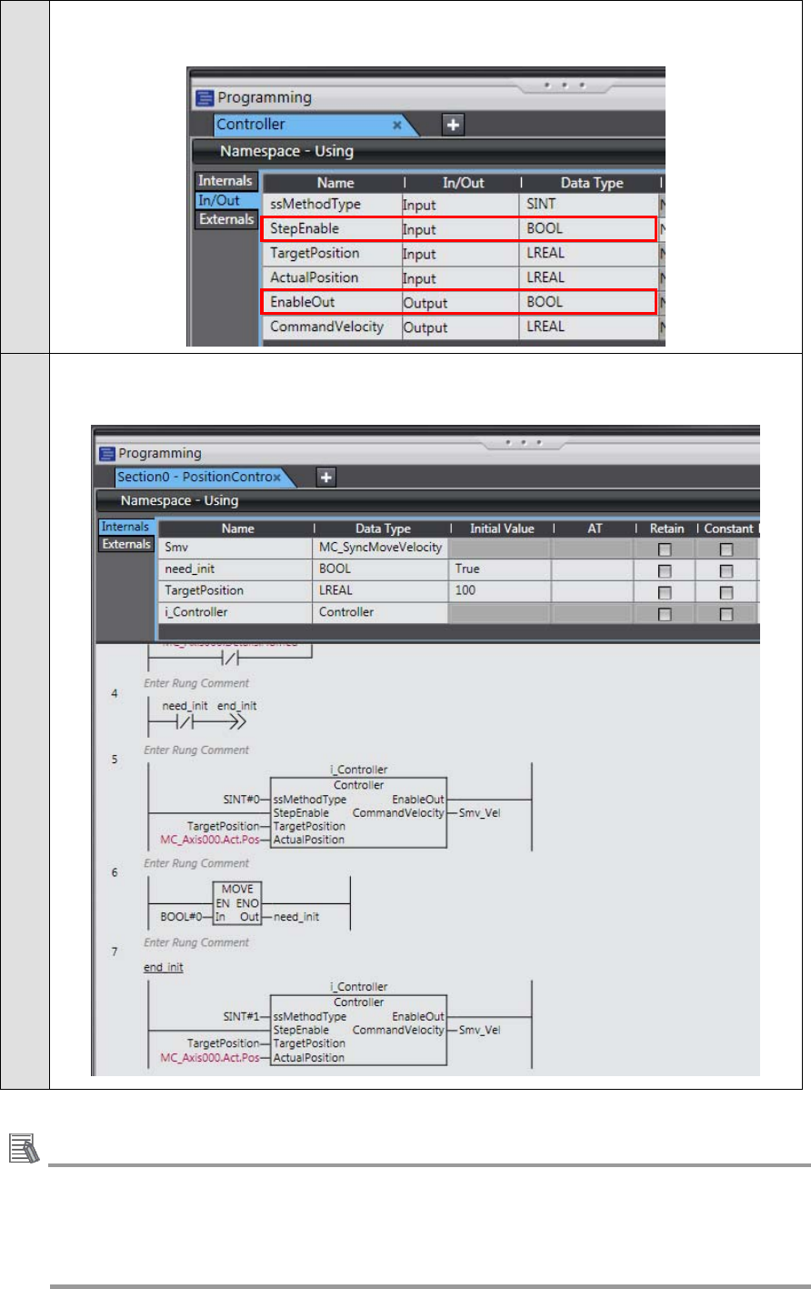Select the Controller tab
Image resolution: width=811 pixels, height=1289 pixels.
click(x=250, y=125)
